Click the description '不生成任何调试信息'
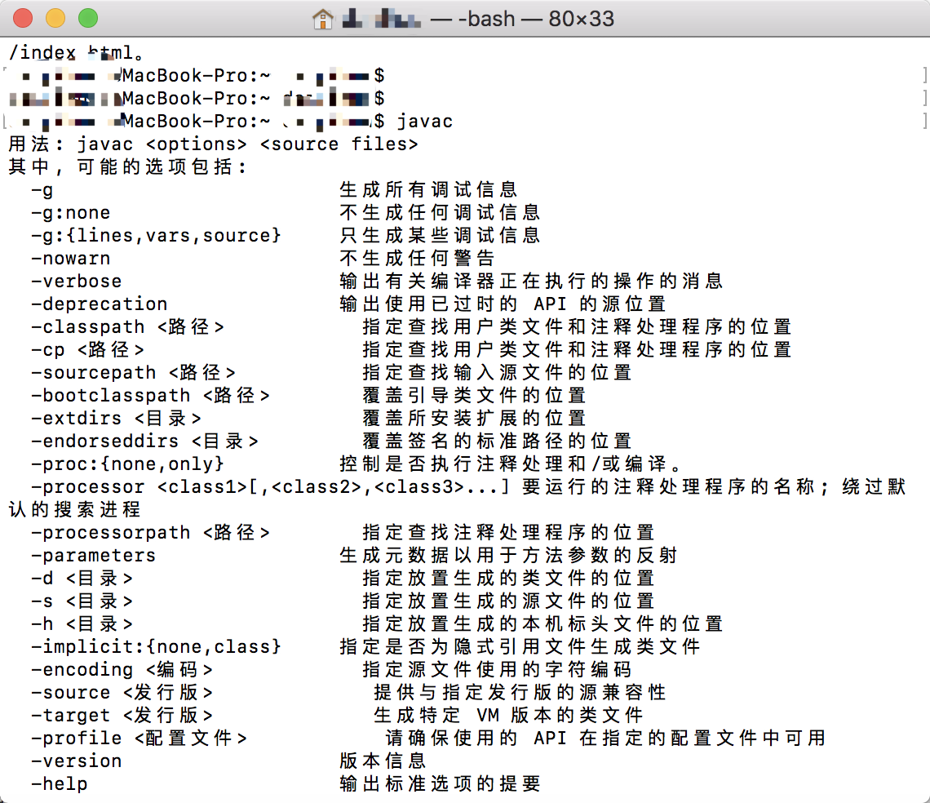The image size is (930, 803). (440, 212)
